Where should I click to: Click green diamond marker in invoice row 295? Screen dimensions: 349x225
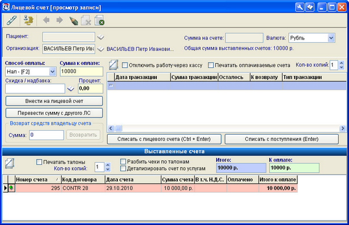(x=11, y=188)
